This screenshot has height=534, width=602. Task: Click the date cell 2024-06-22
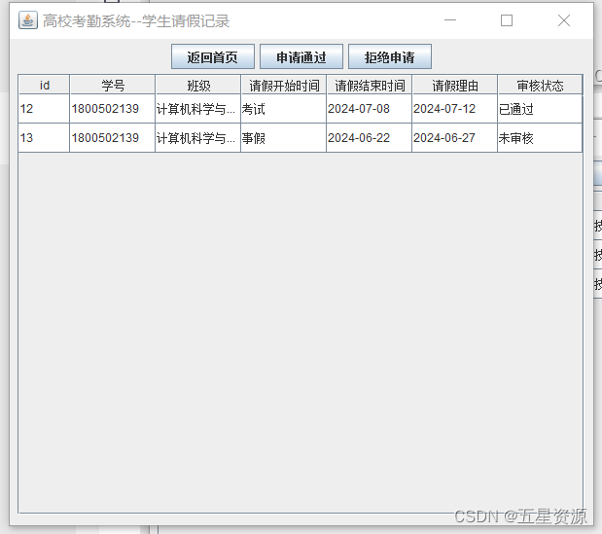tap(370, 138)
